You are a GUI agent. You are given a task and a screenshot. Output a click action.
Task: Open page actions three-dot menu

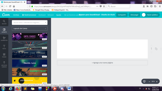tap(97, 6)
